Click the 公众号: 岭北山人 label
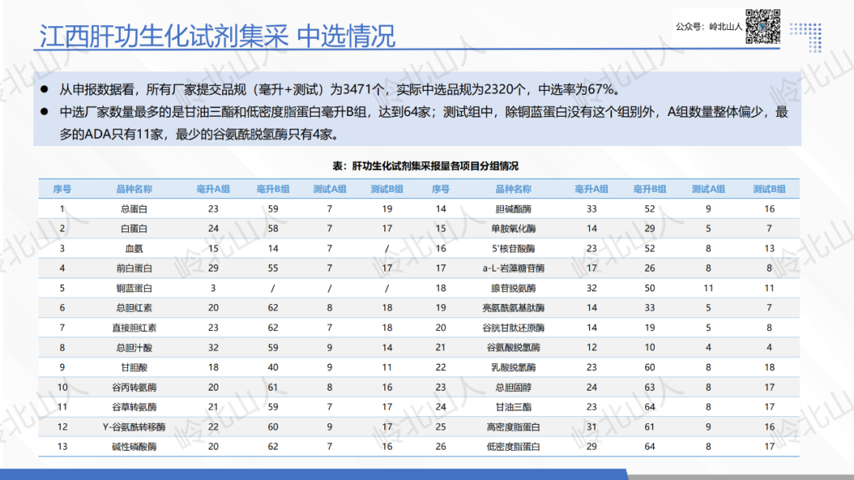Image resolution: width=854 pixels, height=480 pixels. tap(709, 27)
